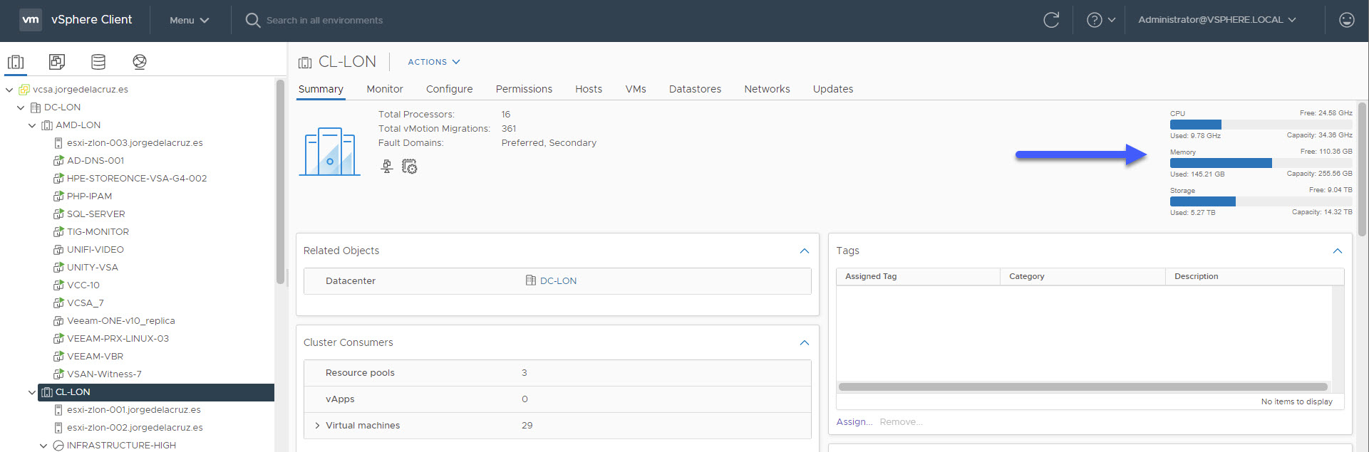Screen dimensions: 1369x452
Task: Click the AD-DNS-001 virtual machine icon
Action: [58, 161]
